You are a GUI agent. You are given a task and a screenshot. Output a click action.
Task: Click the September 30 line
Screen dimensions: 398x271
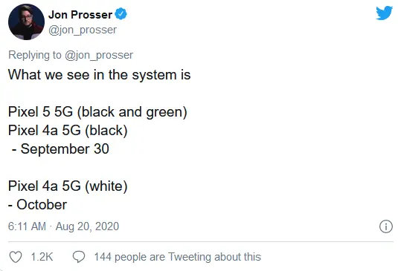(61, 148)
